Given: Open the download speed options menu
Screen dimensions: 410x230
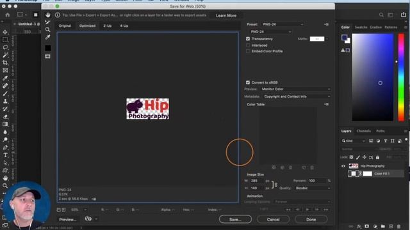Looking at the screenshot, I should [94, 199].
